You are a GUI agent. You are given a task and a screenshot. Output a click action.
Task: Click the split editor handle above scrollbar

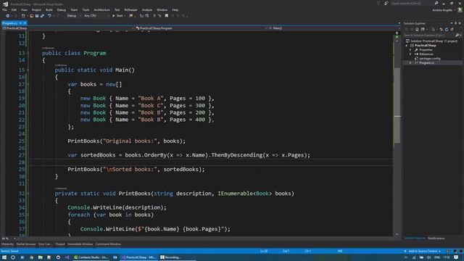[x=397, y=33]
